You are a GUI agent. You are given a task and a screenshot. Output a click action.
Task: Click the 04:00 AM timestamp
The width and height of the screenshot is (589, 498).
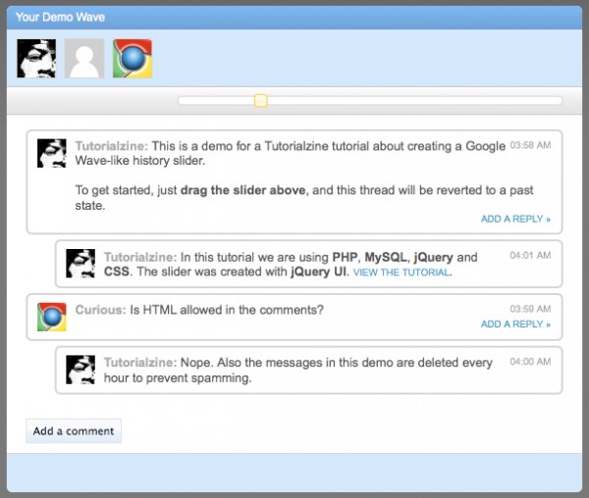(x=530, y=362)
